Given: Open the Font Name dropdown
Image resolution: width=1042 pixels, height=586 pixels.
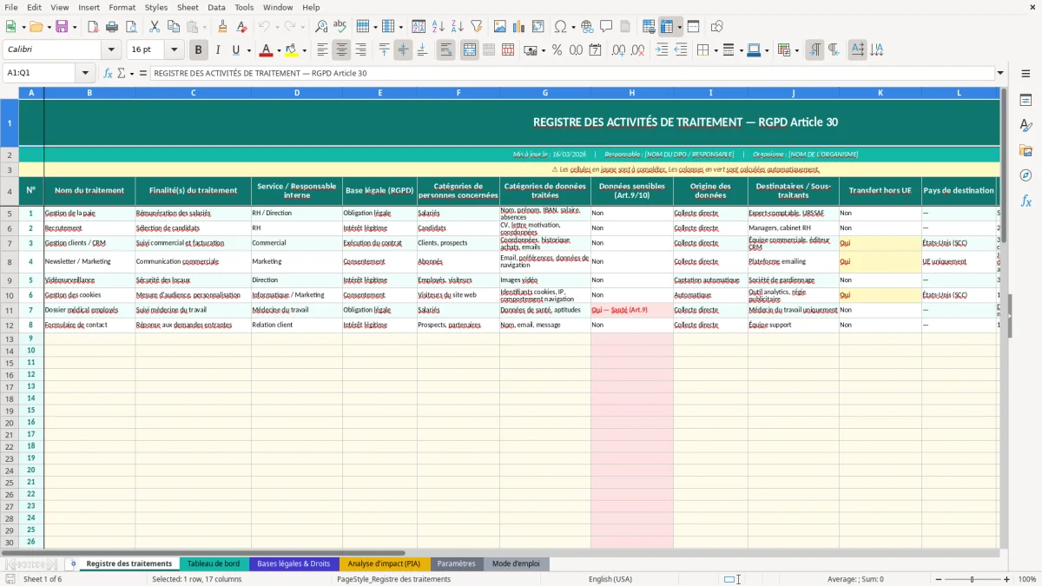Looking at the screenshot, I should coord(111,50).
